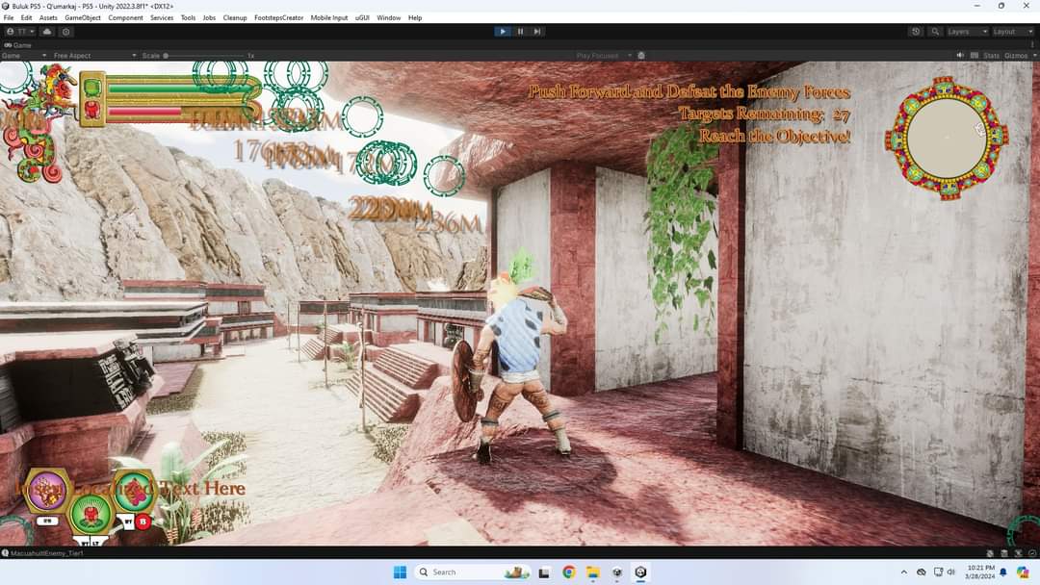
Task: Advance one frame with the Step button
Action: 537,31
